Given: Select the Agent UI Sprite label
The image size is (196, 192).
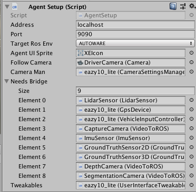Looking at the screenshot, I should click(x=32, y=53).
